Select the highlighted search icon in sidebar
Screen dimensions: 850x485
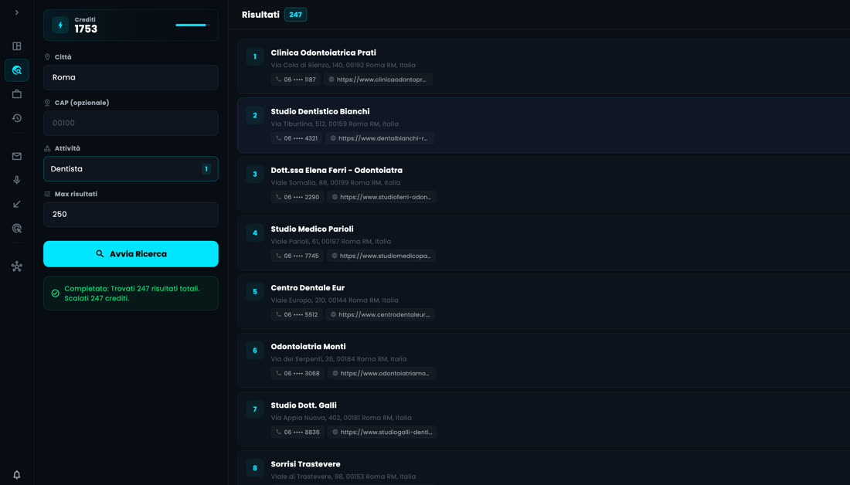pos(17,70)
